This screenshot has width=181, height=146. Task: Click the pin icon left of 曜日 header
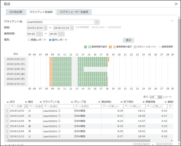[26, 102]
